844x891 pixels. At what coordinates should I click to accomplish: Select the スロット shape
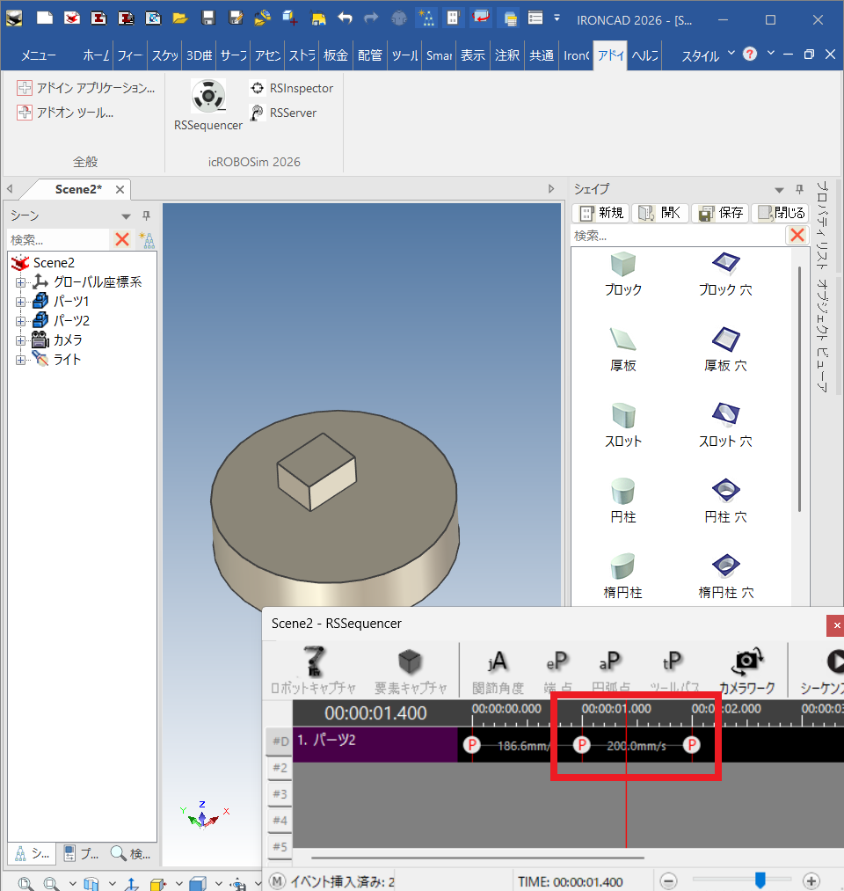coord(623,416)
